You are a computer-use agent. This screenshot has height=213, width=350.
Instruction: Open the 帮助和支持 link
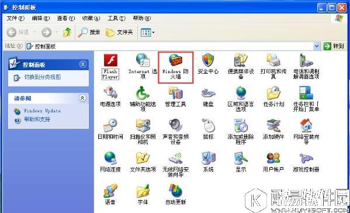tap(37, 119)
